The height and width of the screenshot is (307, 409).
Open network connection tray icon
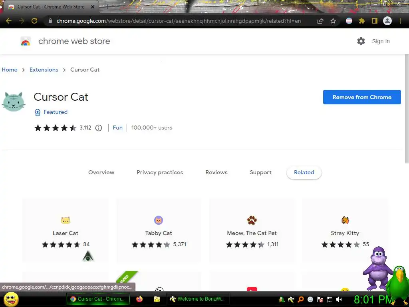point(330,300)
